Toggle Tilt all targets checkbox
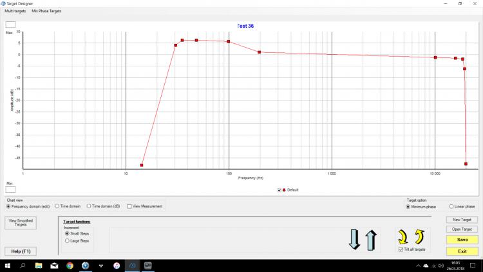The image size is (483, 272). click(412, 249)
